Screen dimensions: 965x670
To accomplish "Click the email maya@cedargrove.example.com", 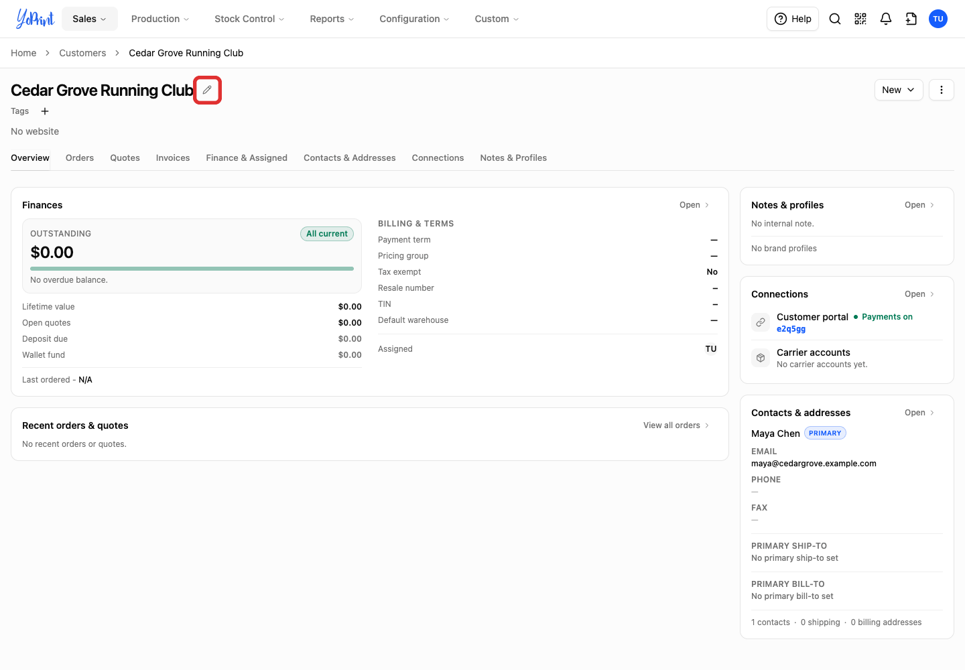I will (814, 464).
